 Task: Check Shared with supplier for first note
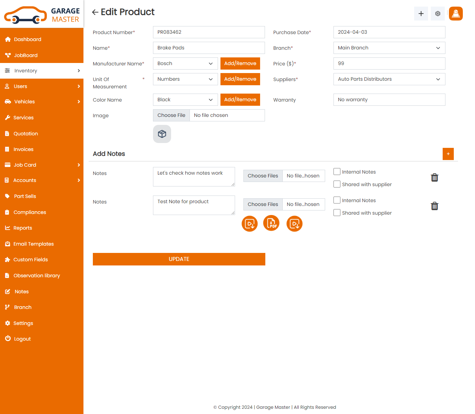coord(337,184)
